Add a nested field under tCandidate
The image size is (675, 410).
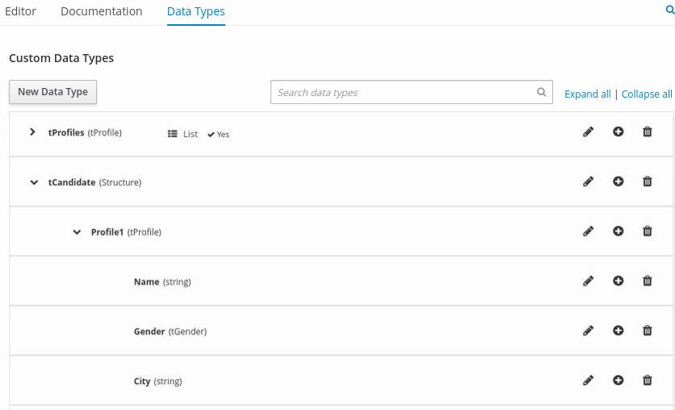618,182
